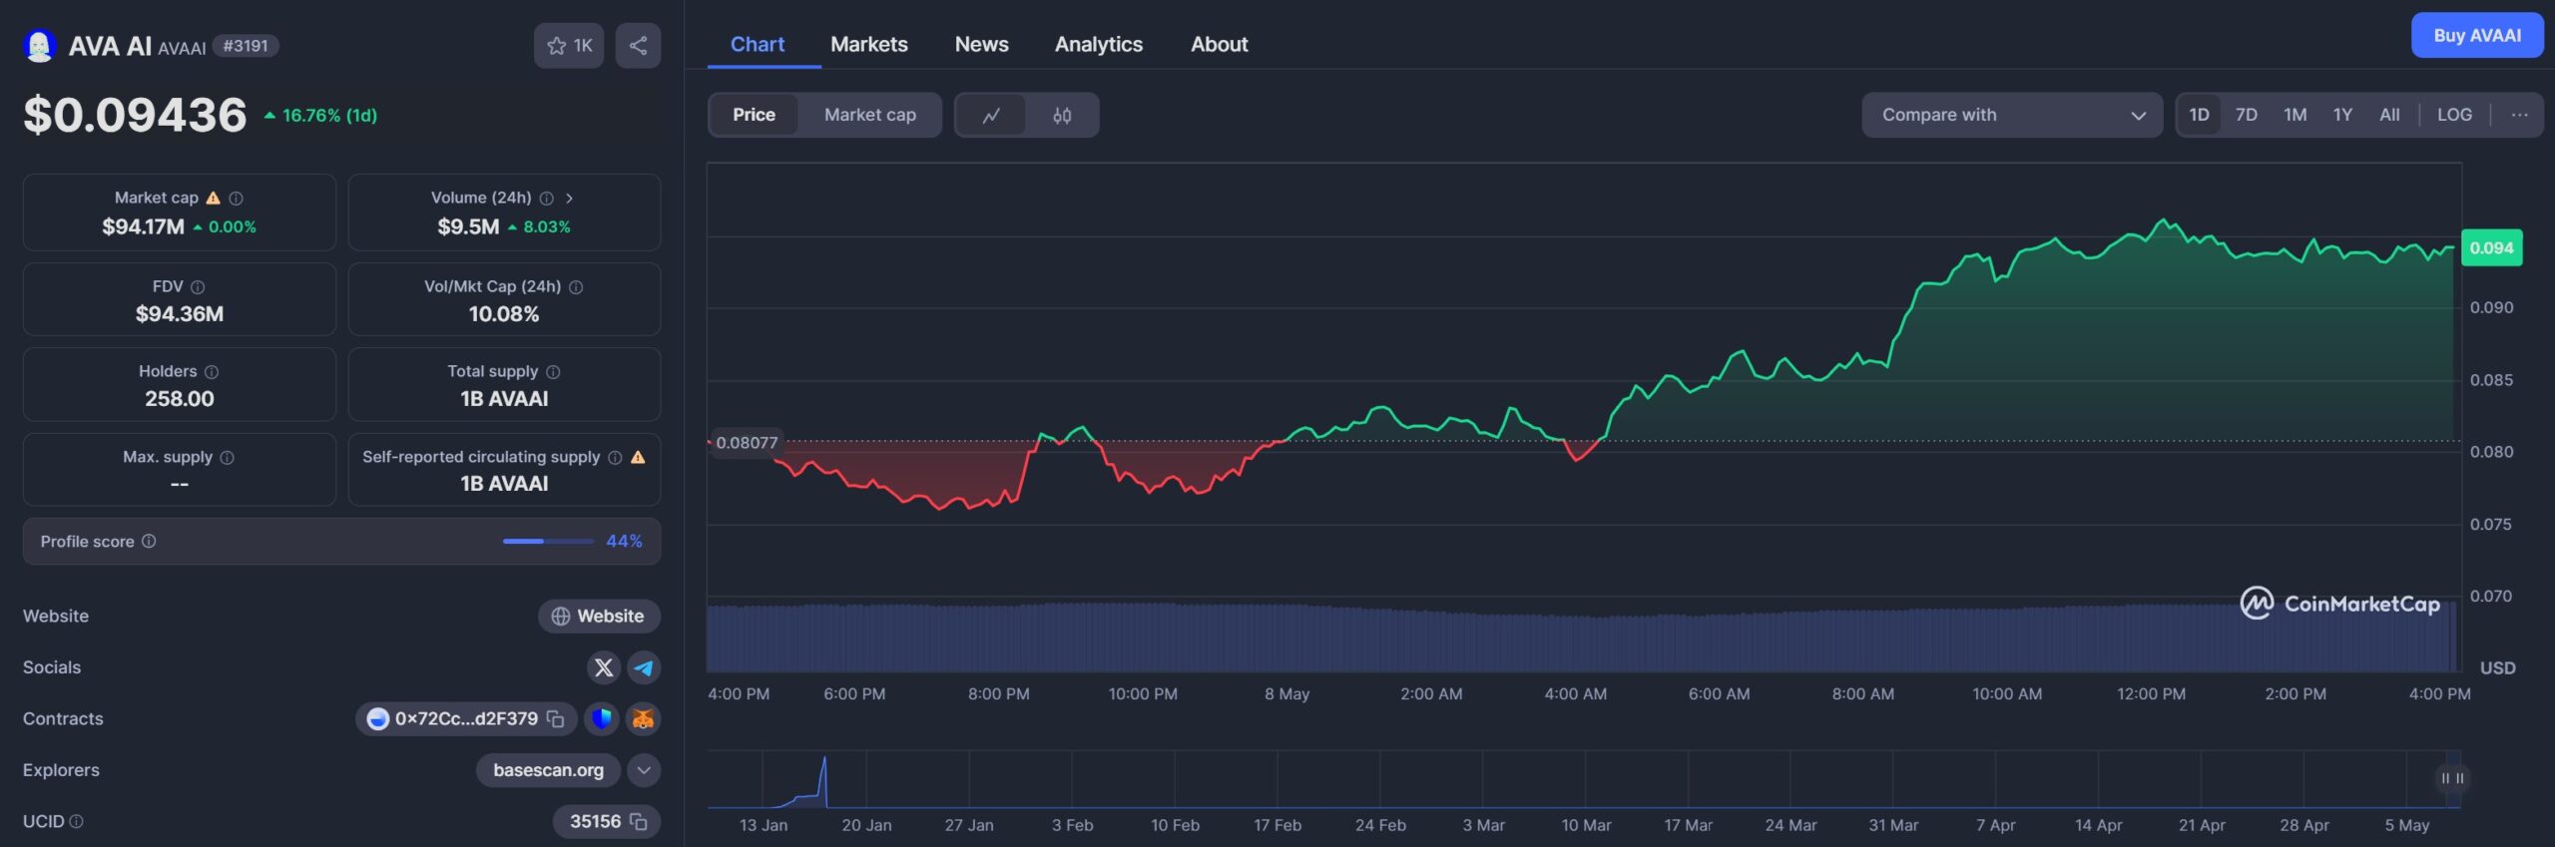This screenshot has width=2555, height=847.
Task: Click the timeline range pause handle
Action: [x=2451, y=778]
